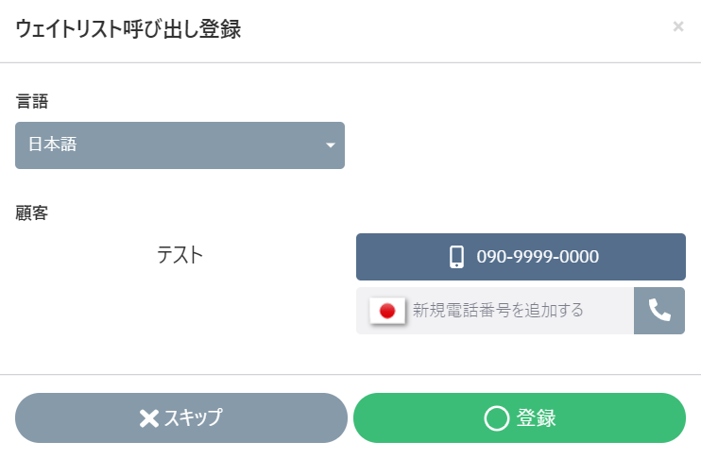
Task: Click the スキップ text label
Action: pos(194,418)
